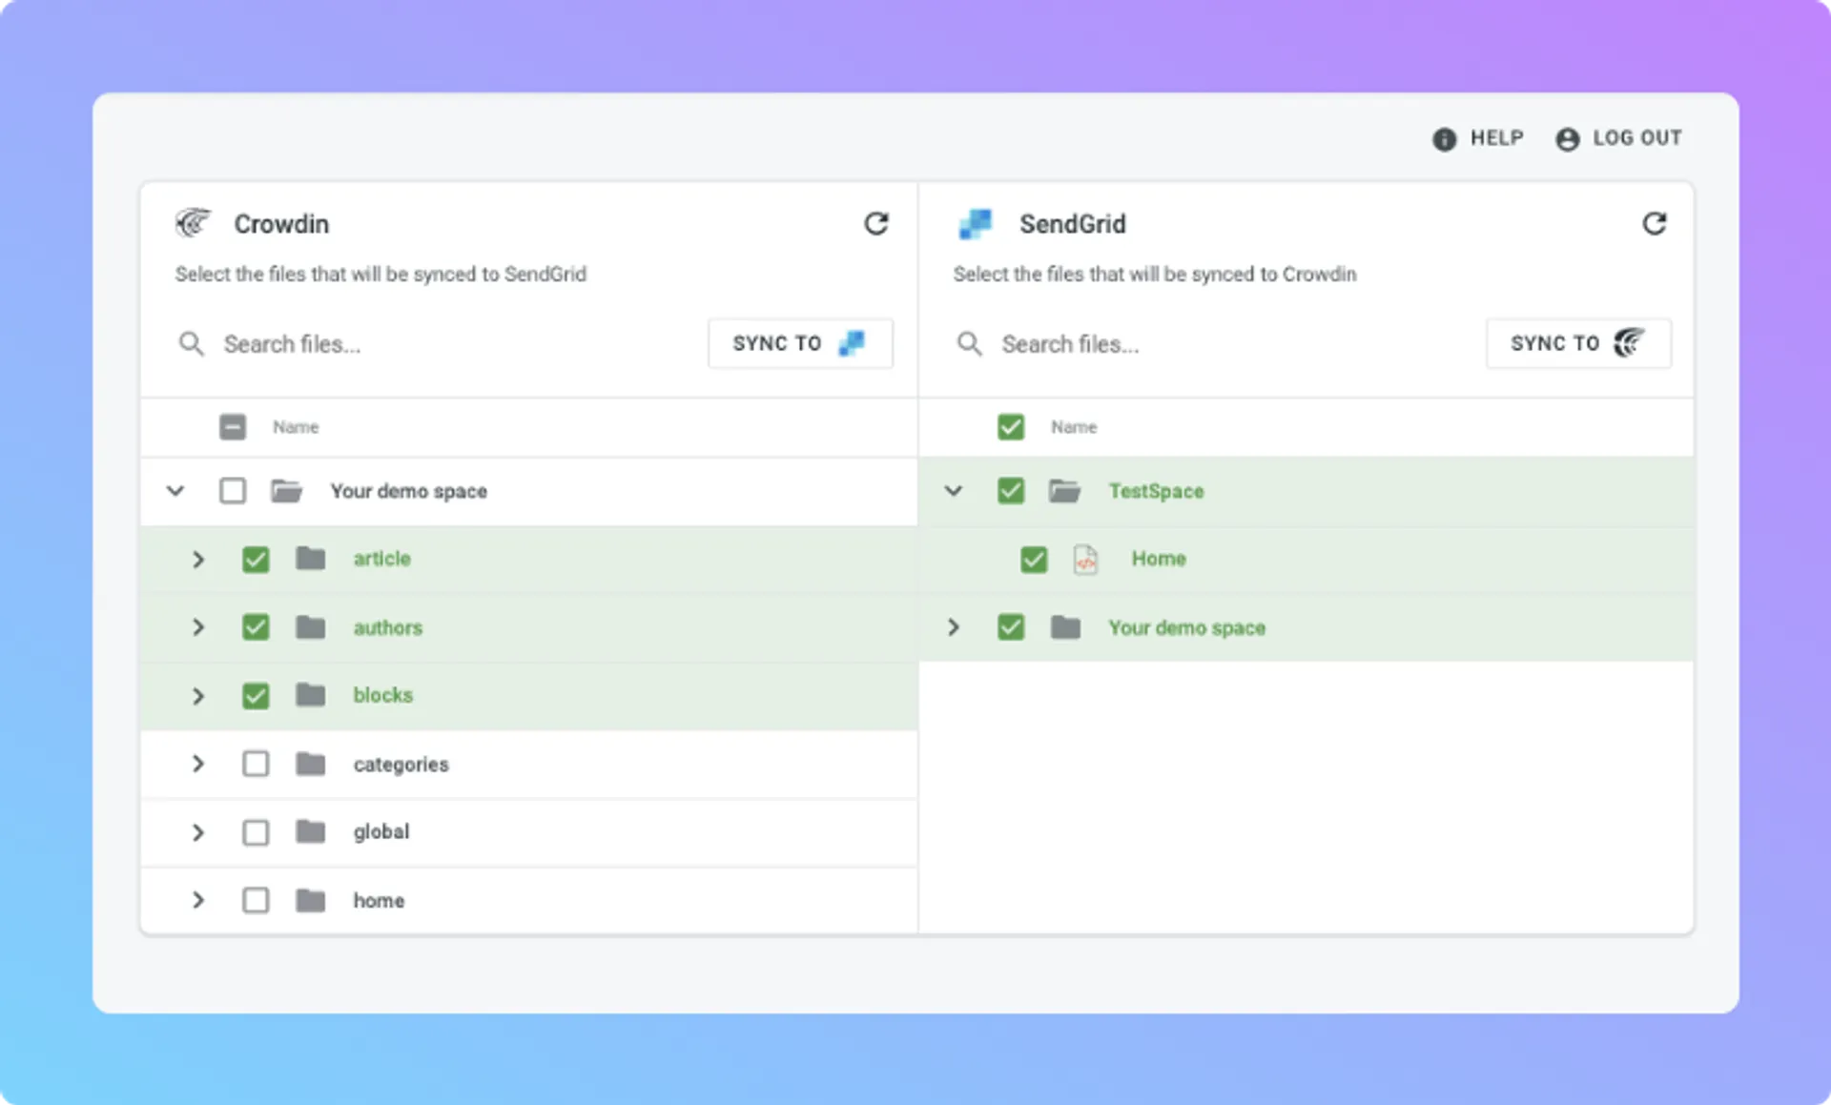Toggle the Crowdin select-all Name checkbox
The width and height of the screenshot is (1831, 1105).
233,426
